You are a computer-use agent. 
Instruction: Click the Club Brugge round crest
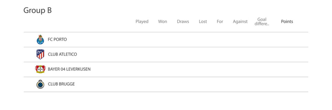point(40,84)
